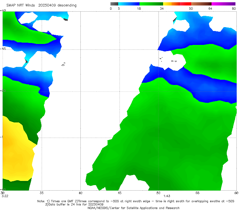Click the green segment of the color bar
Screen dimensions: 239x210
pos(151,4)
